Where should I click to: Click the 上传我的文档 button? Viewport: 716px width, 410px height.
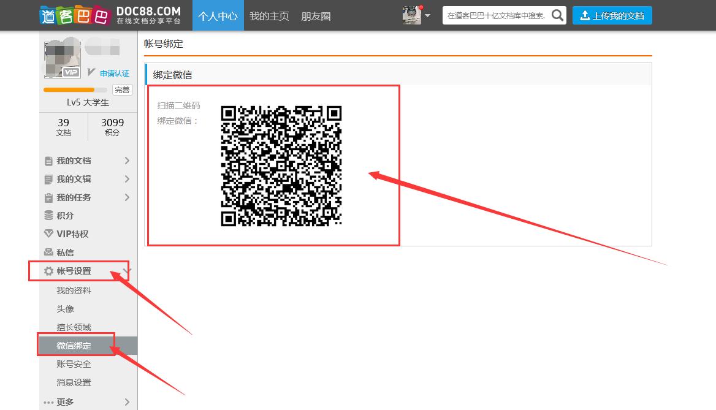click(x=612, y=15)
